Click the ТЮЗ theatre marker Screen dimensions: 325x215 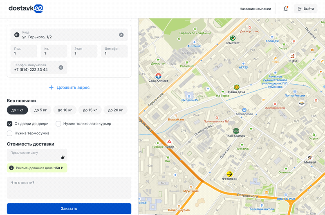point(275,58)
